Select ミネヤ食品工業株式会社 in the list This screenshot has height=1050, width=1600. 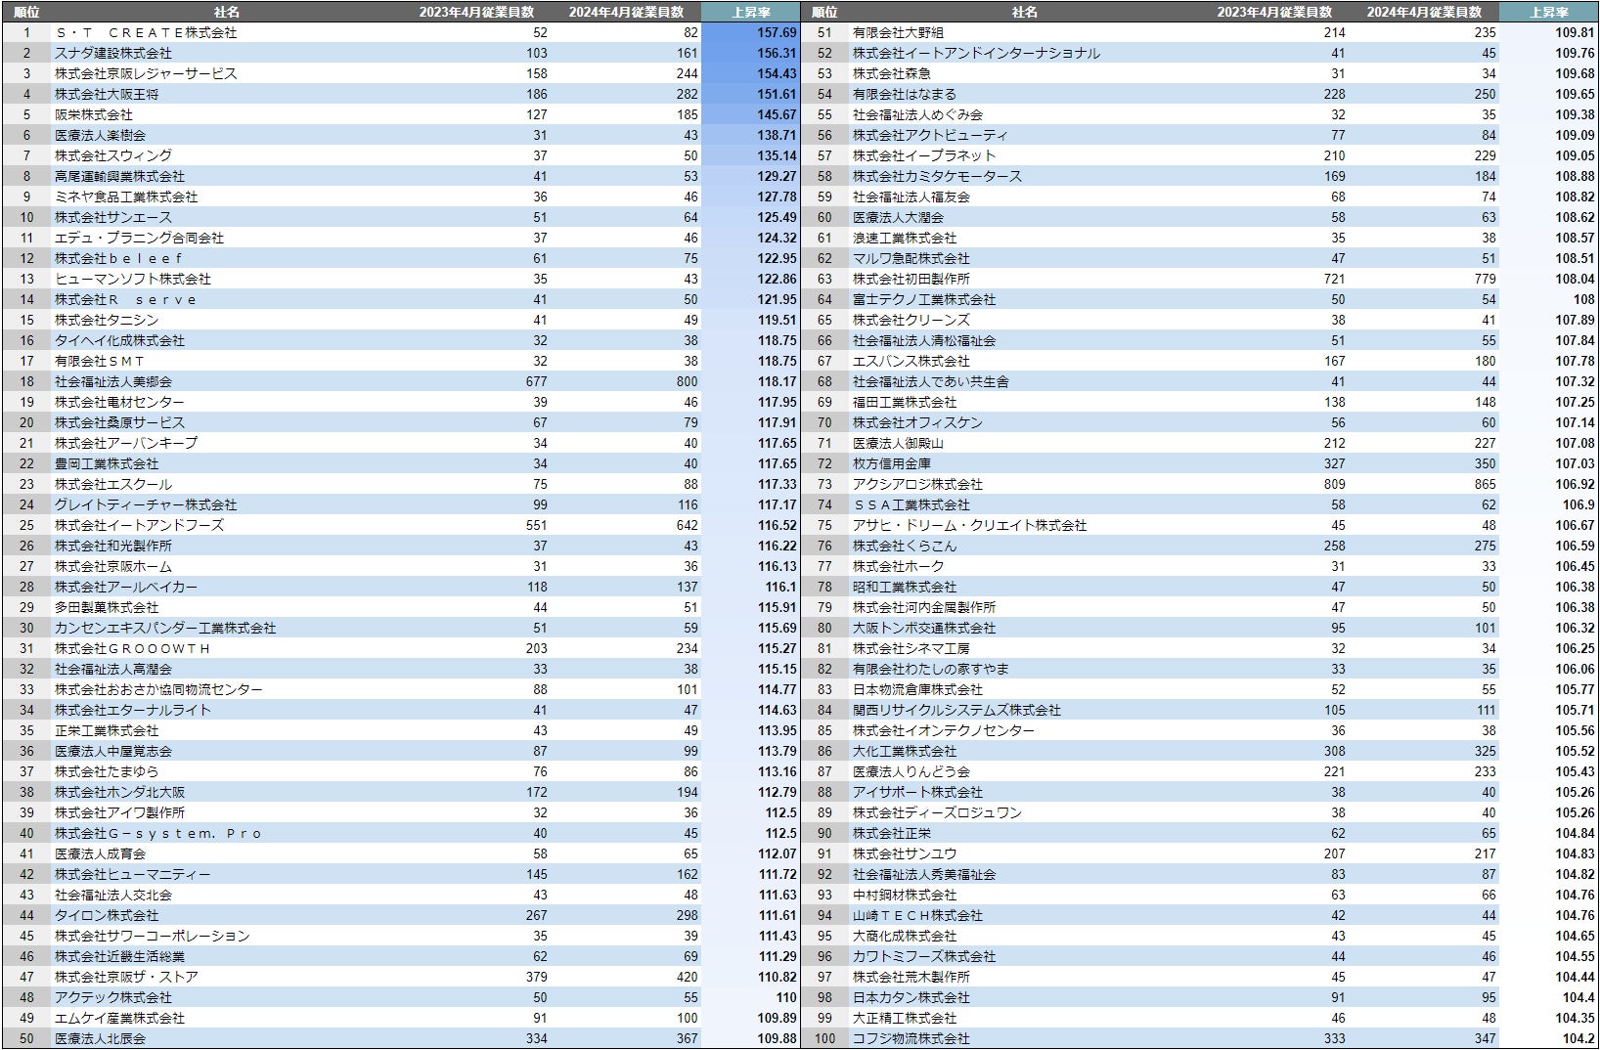point(126,197)
